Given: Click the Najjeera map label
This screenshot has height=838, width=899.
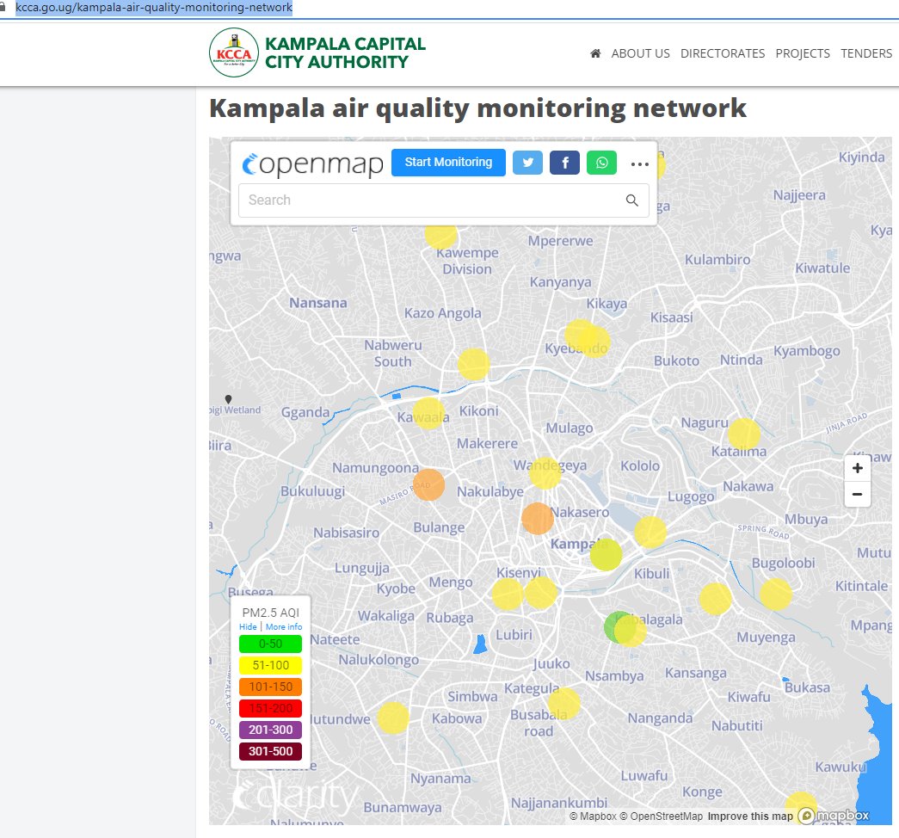Looking at the screenshot, I should [799, 195].
